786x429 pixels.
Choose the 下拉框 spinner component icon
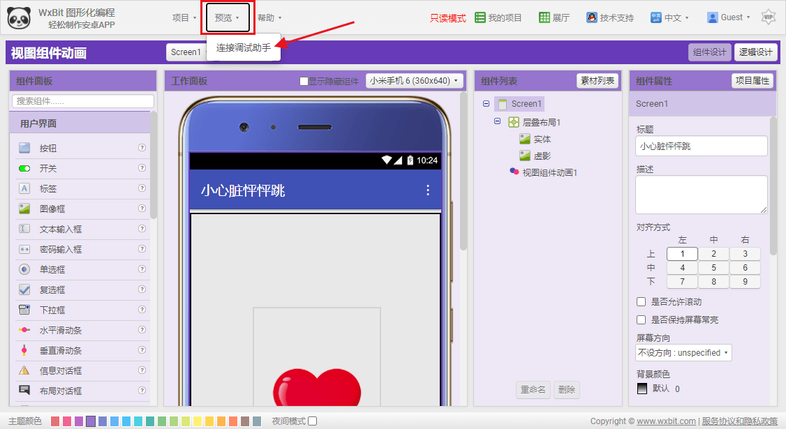24,310
